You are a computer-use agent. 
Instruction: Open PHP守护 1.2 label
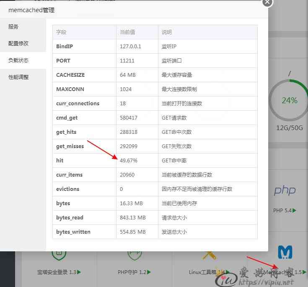[x=132, y=272]
